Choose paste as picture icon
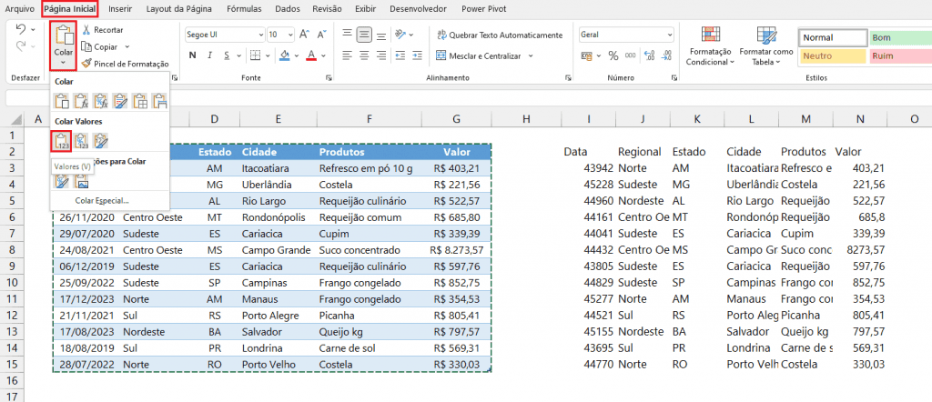The height and width of the screenshot is (402, 932). pyautogui.click(x=81, y=181)
